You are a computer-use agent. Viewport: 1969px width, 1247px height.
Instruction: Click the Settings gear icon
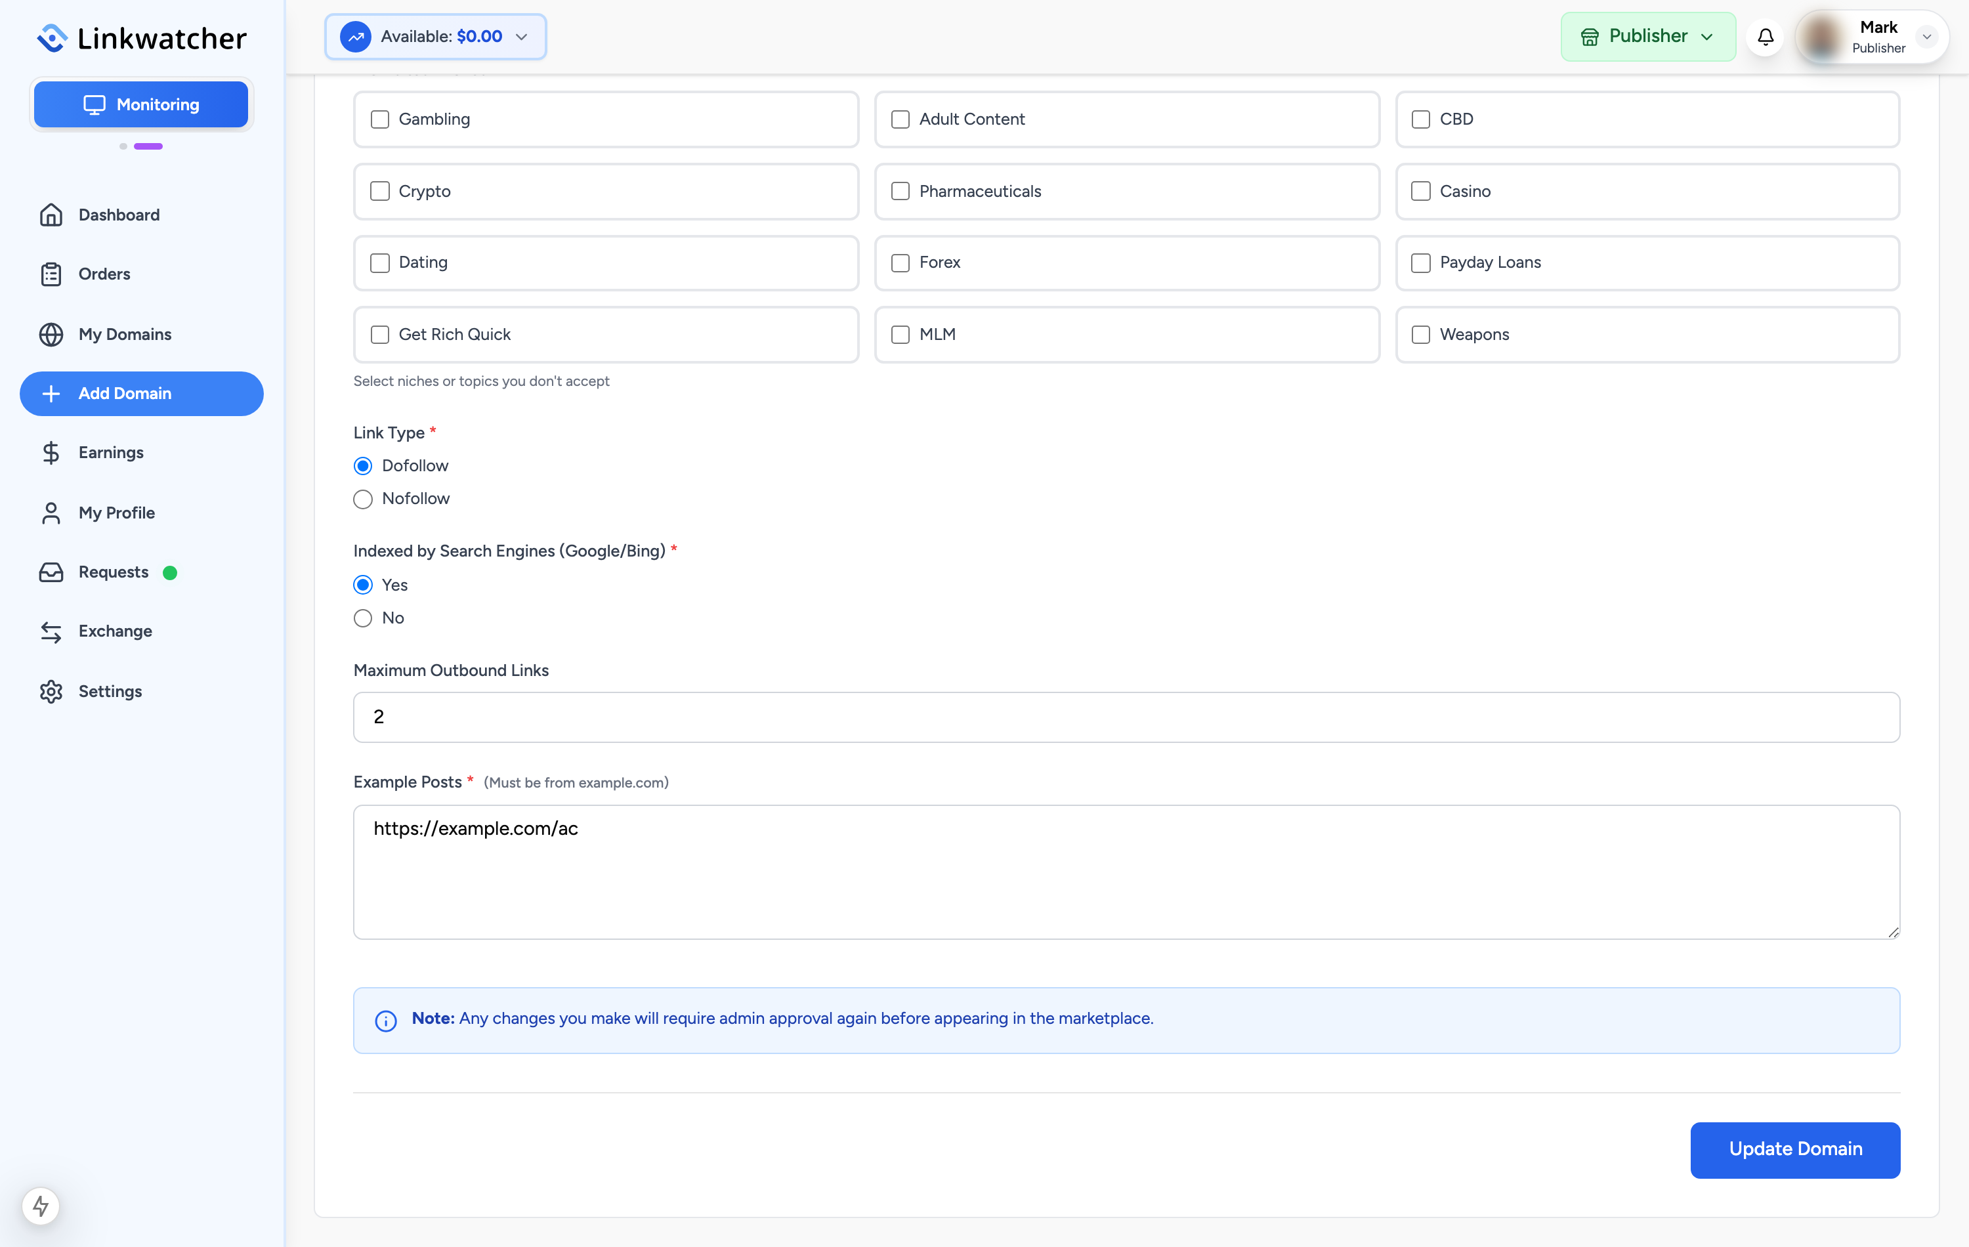(51, 692)
